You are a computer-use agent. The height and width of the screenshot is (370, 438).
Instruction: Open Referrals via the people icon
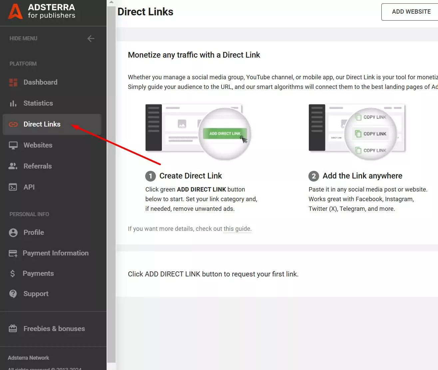(x=13, y=166)
